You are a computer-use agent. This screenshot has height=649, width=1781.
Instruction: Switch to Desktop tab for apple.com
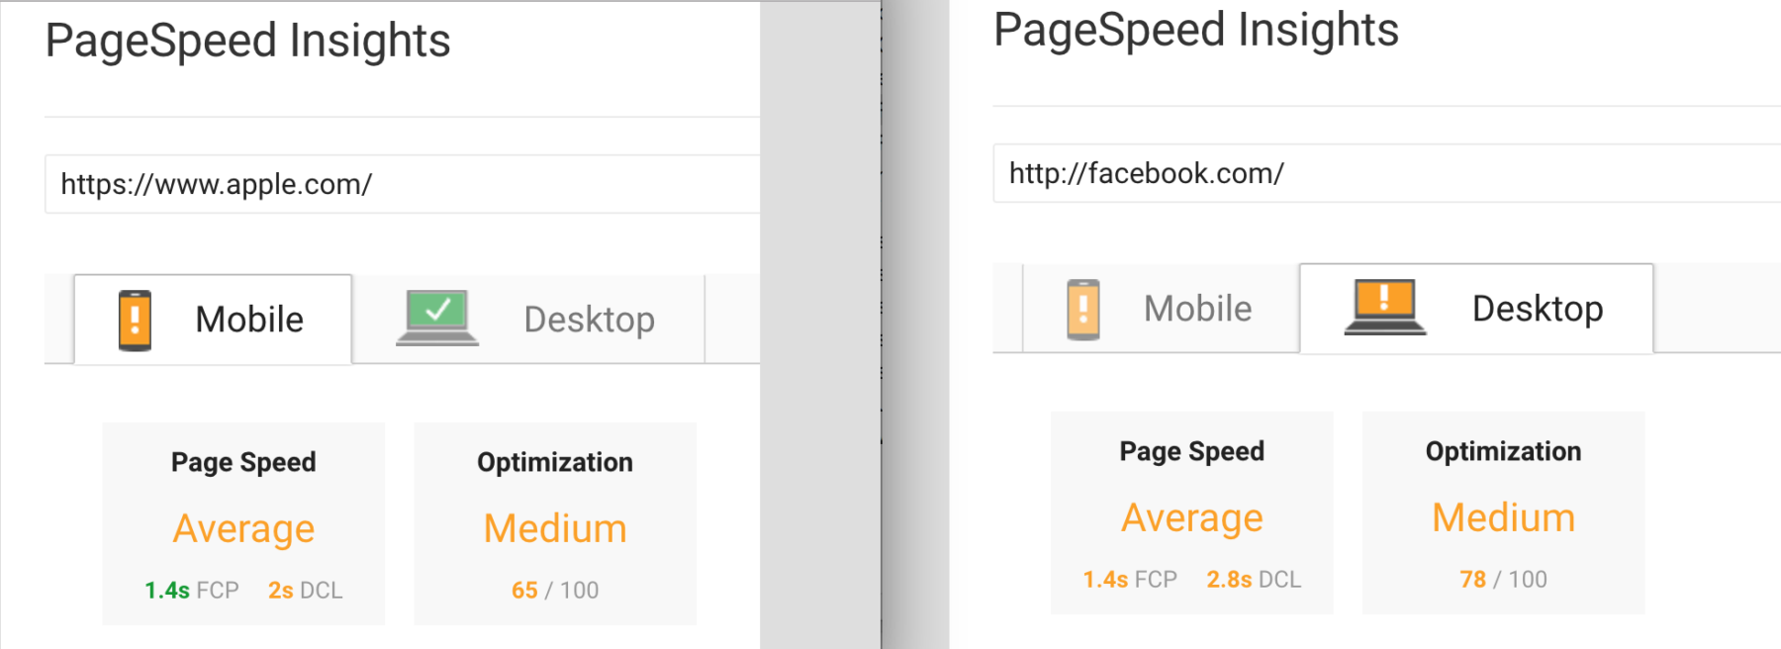(528, 320)
